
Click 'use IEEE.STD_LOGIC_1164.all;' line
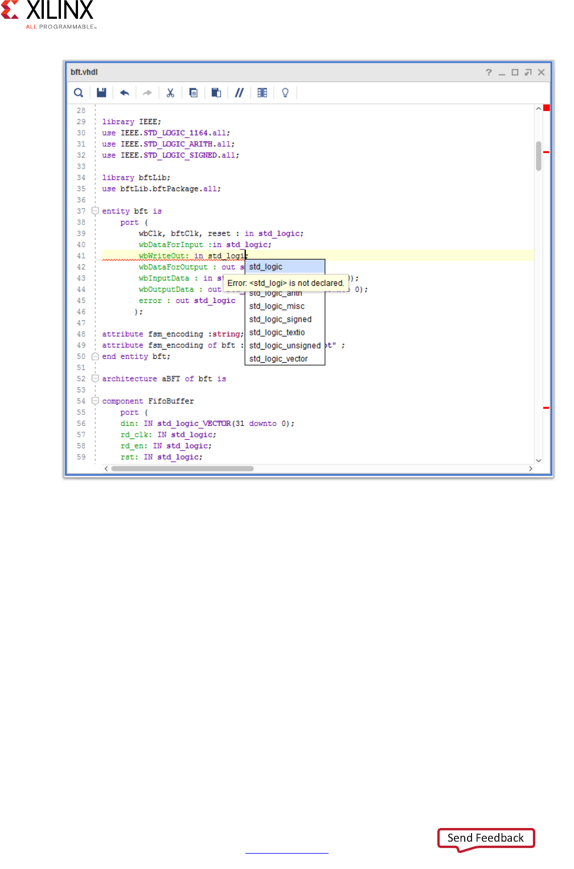[166, 133]
